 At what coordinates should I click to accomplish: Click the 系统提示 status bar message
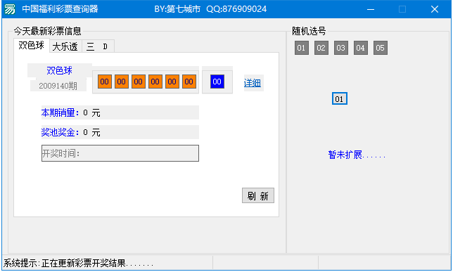coord(78,263)
